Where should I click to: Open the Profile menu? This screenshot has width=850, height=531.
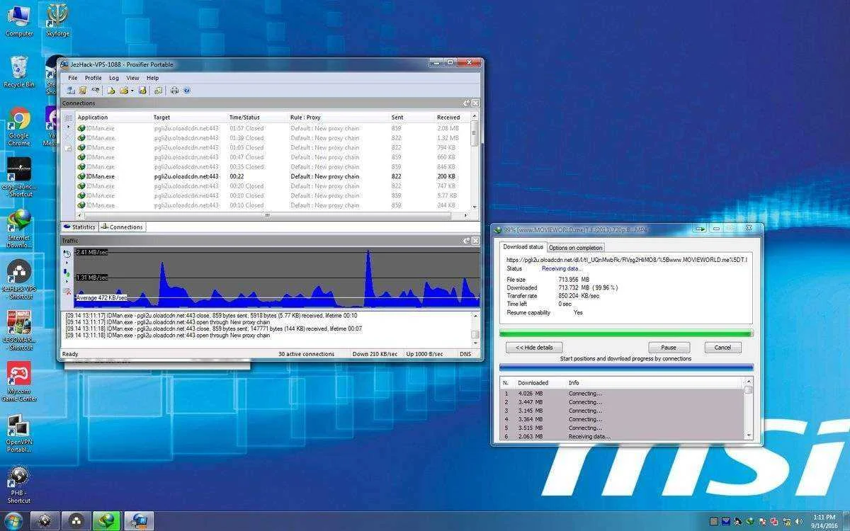93,78
